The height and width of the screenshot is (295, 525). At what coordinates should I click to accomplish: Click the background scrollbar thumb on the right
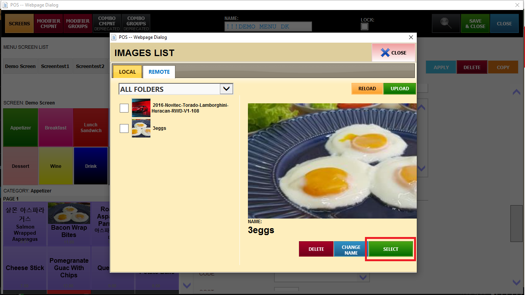click(517, 223)
